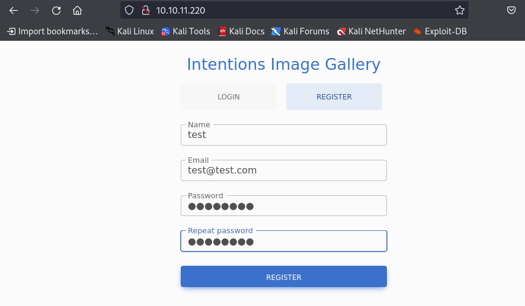This screenshot has width=525, height=306.
Task: Click Import bookmarks in the toolbar
Action: click(x=53, y=31)
